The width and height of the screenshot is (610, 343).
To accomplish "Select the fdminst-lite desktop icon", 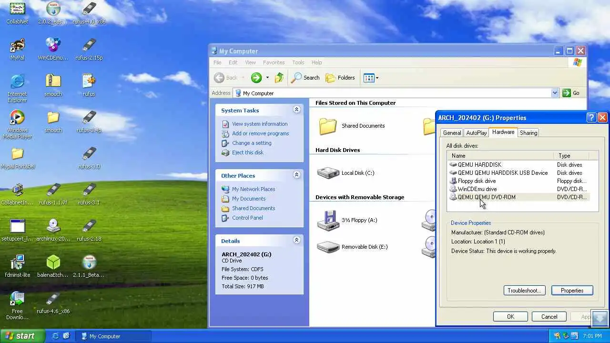I will click(17, 266).
